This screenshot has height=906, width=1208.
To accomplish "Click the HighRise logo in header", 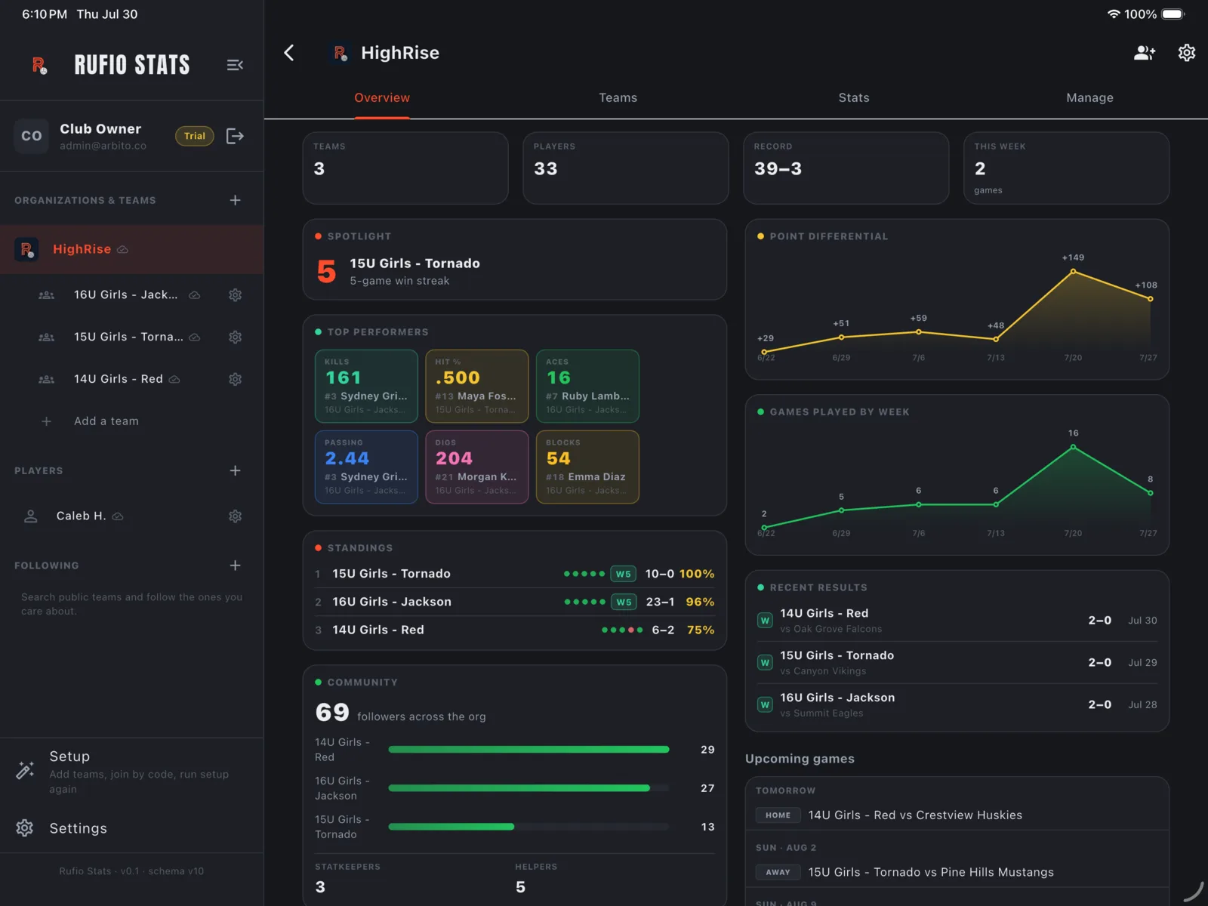I will 340,53.
